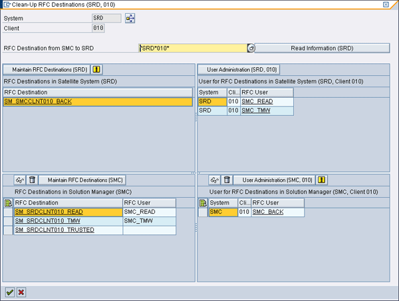Viewport: 399px width, 301px height.
Task: Click select-all icon in SMC RFC destinations table
Action: (8, 203)
